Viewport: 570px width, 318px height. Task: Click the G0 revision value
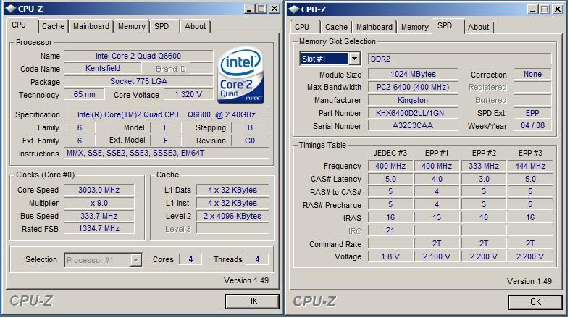coord(250,141)
